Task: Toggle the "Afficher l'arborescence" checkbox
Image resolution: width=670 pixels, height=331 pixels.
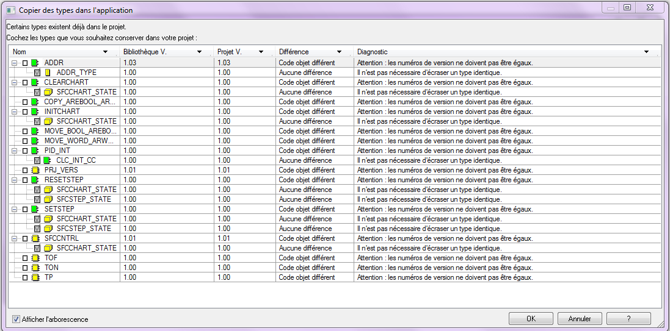Action: tap(16, 319)
